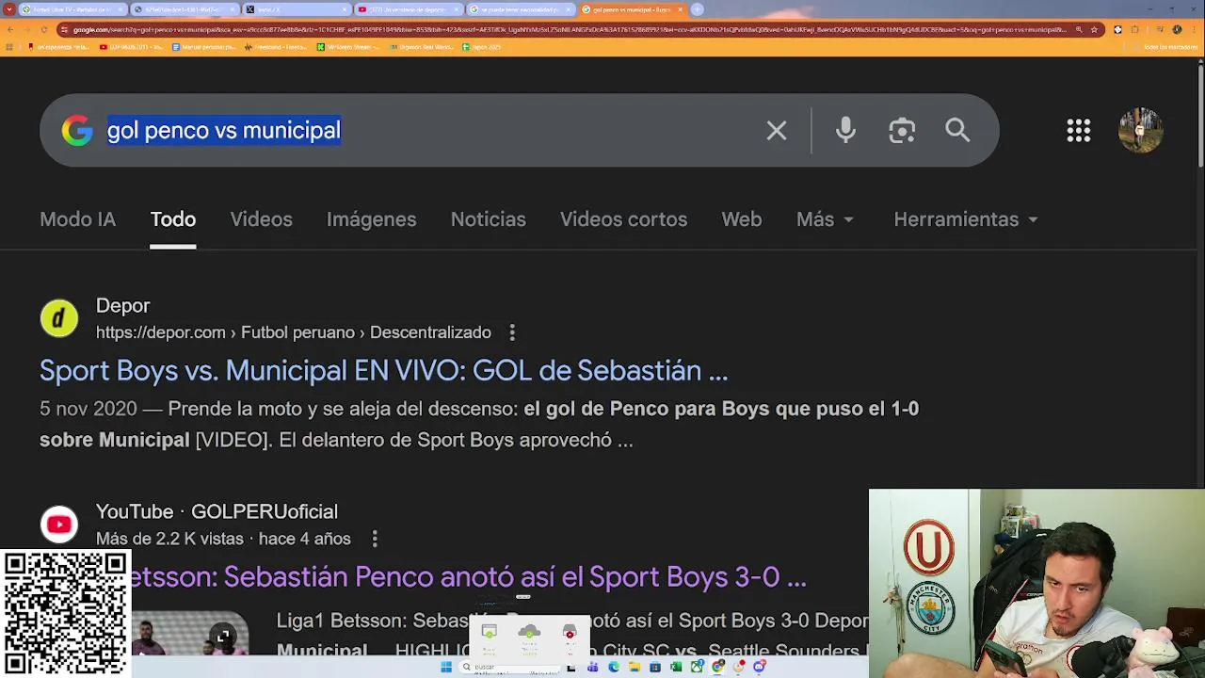Click YouTube · GOLPERUoficial source name

click(x=217, y=511)
